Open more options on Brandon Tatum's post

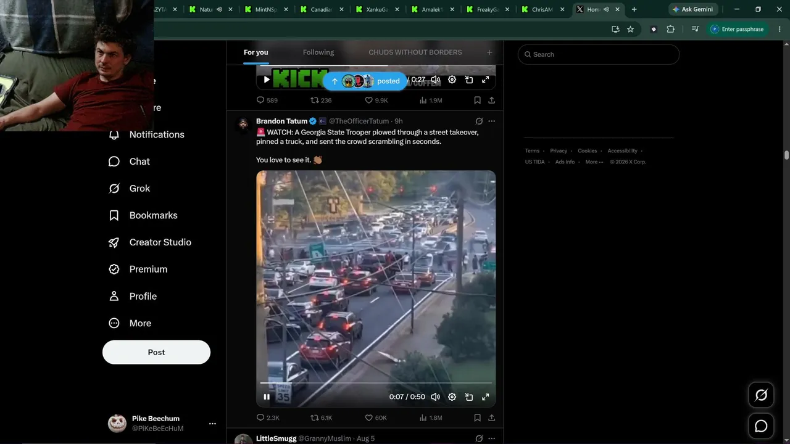tap(491, 121)
